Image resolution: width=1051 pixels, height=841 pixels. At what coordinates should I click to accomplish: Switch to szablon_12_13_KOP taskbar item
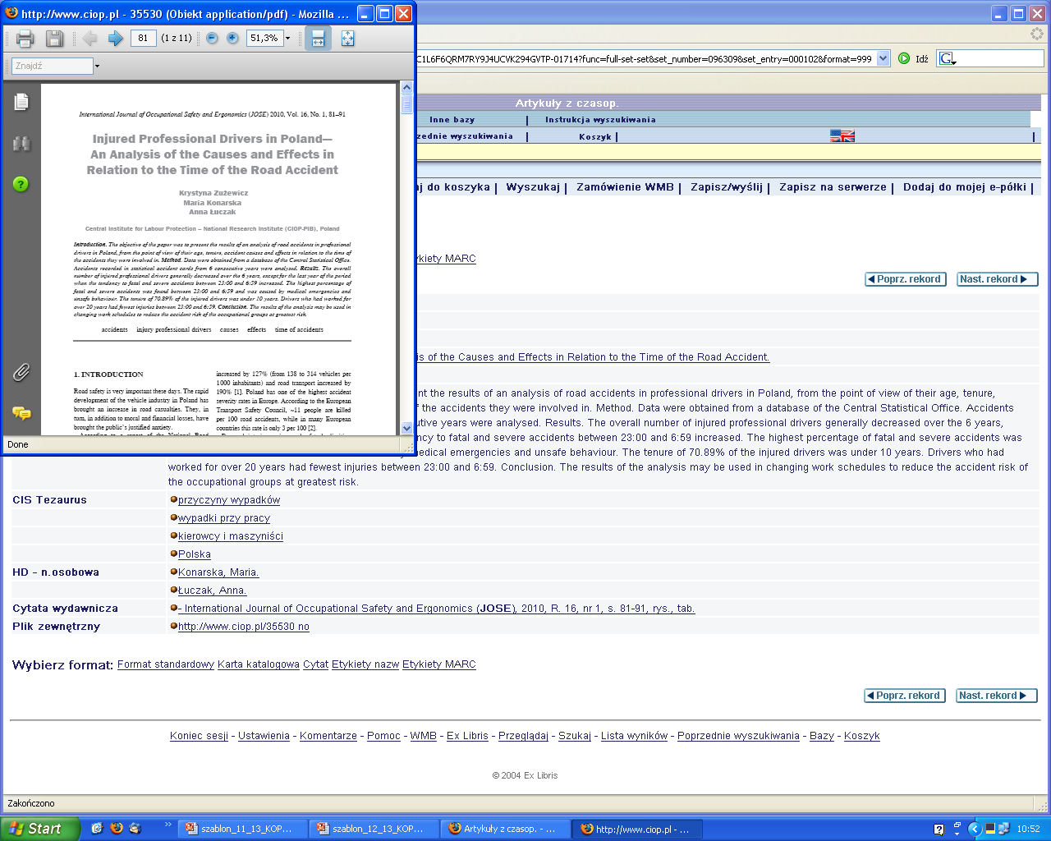374,829
